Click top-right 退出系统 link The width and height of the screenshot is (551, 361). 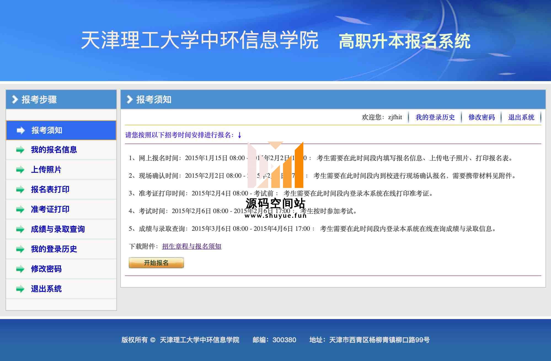[521, 117]
